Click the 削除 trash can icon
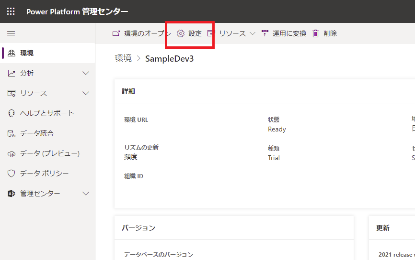The height and width of the screenshot is (260, 415). (x=315, y=33)
